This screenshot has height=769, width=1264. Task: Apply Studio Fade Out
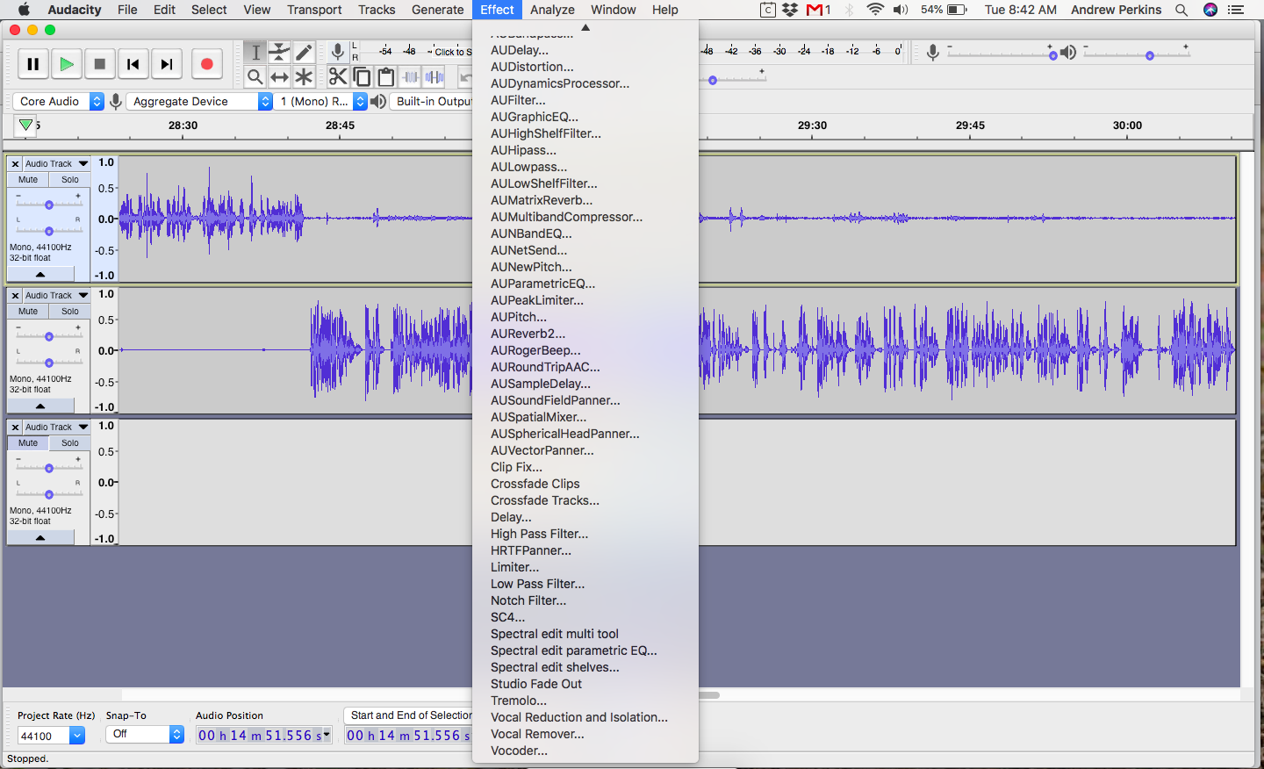pos(535,684)
